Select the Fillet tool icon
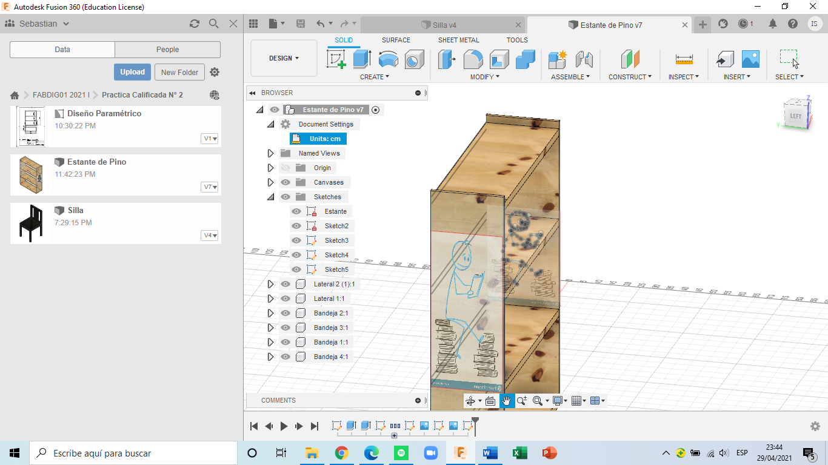Image resolution: width=828 pixels, height=465 pixels. [x=473, y=59]
